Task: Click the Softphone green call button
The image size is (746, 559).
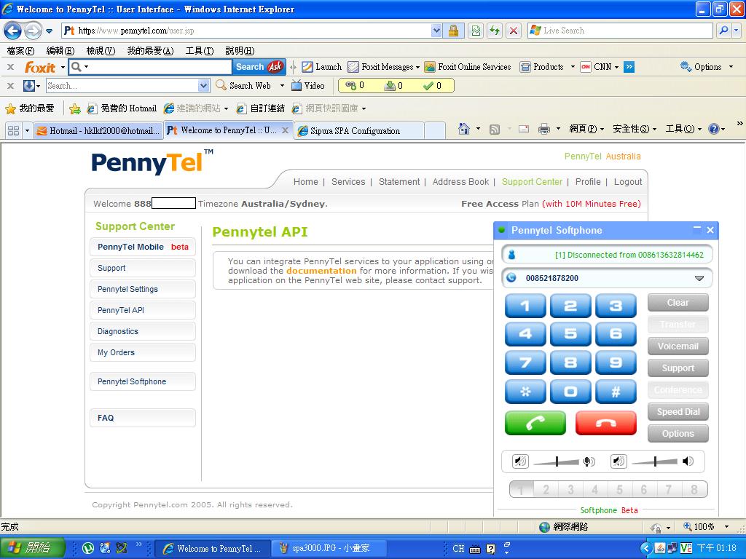Action: pyautogui.click(x=535, y=423)
